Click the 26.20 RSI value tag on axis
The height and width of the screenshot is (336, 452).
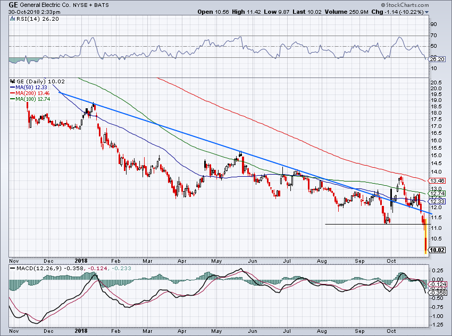(437, 59)
